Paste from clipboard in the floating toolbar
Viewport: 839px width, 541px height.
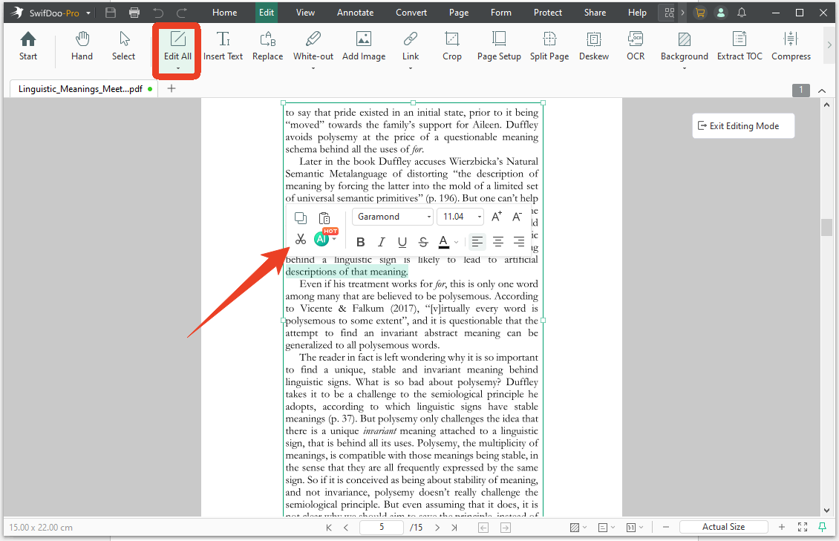point(324,217)
